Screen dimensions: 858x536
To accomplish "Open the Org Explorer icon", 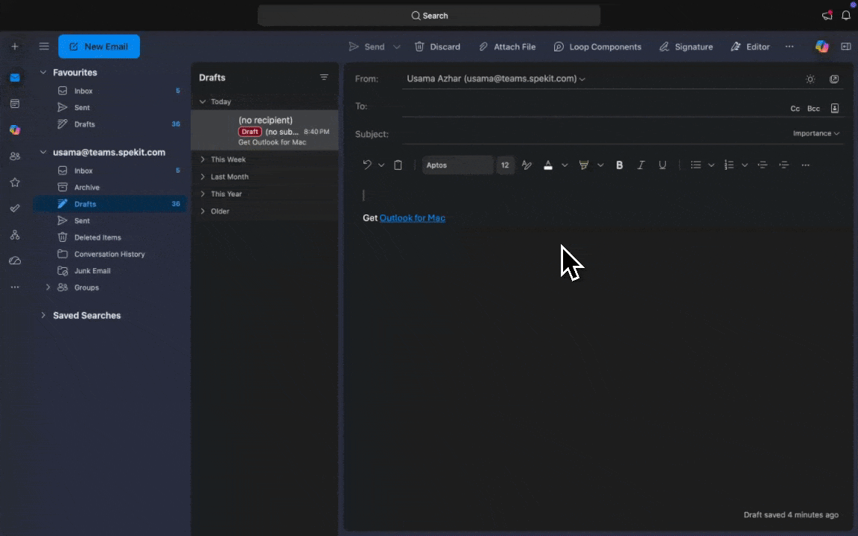I will [15, 234].
